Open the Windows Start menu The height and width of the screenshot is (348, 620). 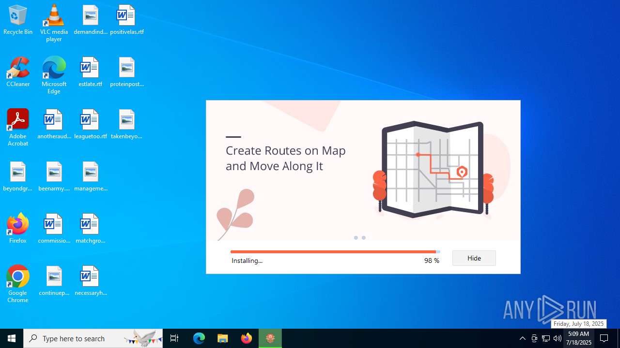point(12,338)
